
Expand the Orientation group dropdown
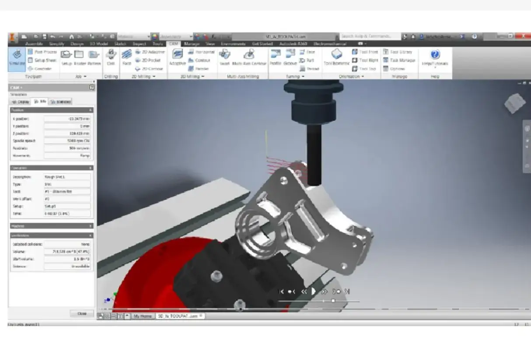(x=352, y=77)
